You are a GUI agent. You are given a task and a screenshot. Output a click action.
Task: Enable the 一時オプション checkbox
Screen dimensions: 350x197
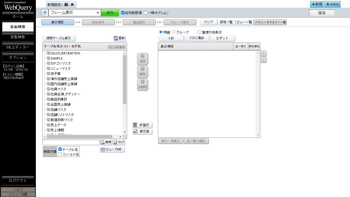click(x=146, y=12)
